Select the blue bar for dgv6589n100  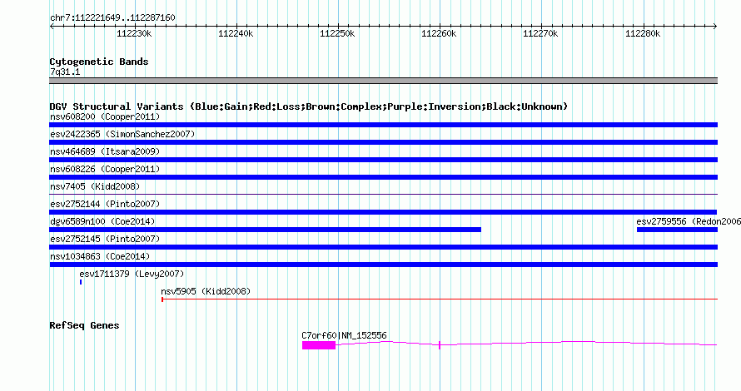(x=265, y=230)
